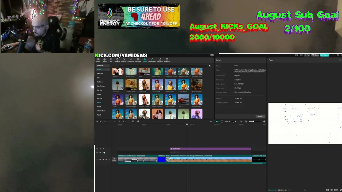This screenshot has height=192, width=342.
Task: Open the filter sort dropdown
Action: 210,66
